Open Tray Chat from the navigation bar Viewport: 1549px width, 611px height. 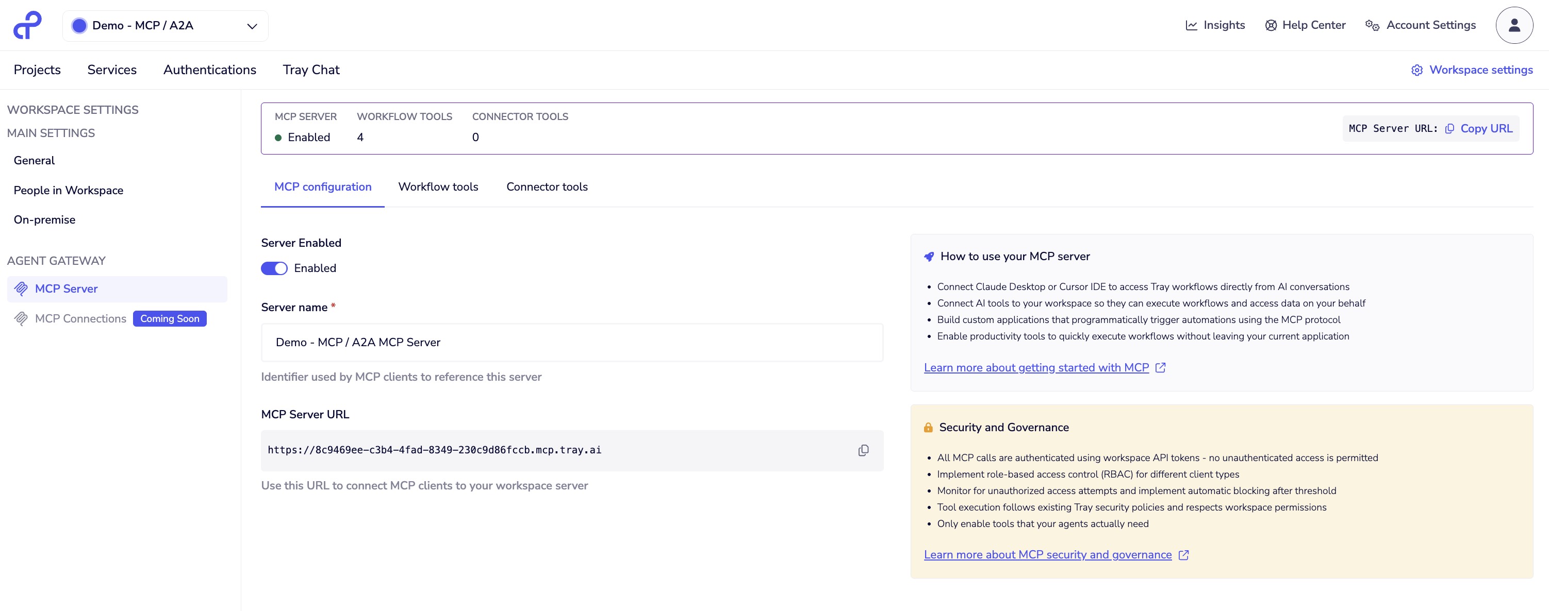pyautogui.click(x=311, y=70)
